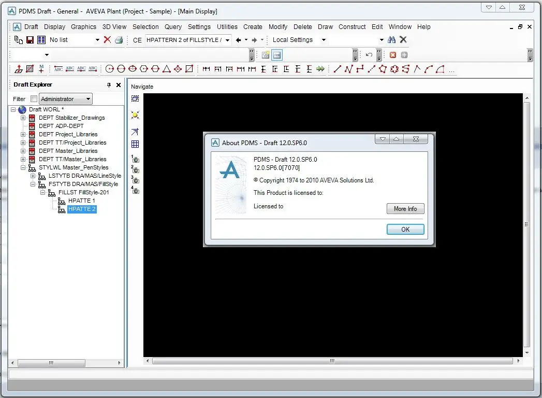Select DEPT TT/Master_Libraries tree item

[x=72, y=159]
